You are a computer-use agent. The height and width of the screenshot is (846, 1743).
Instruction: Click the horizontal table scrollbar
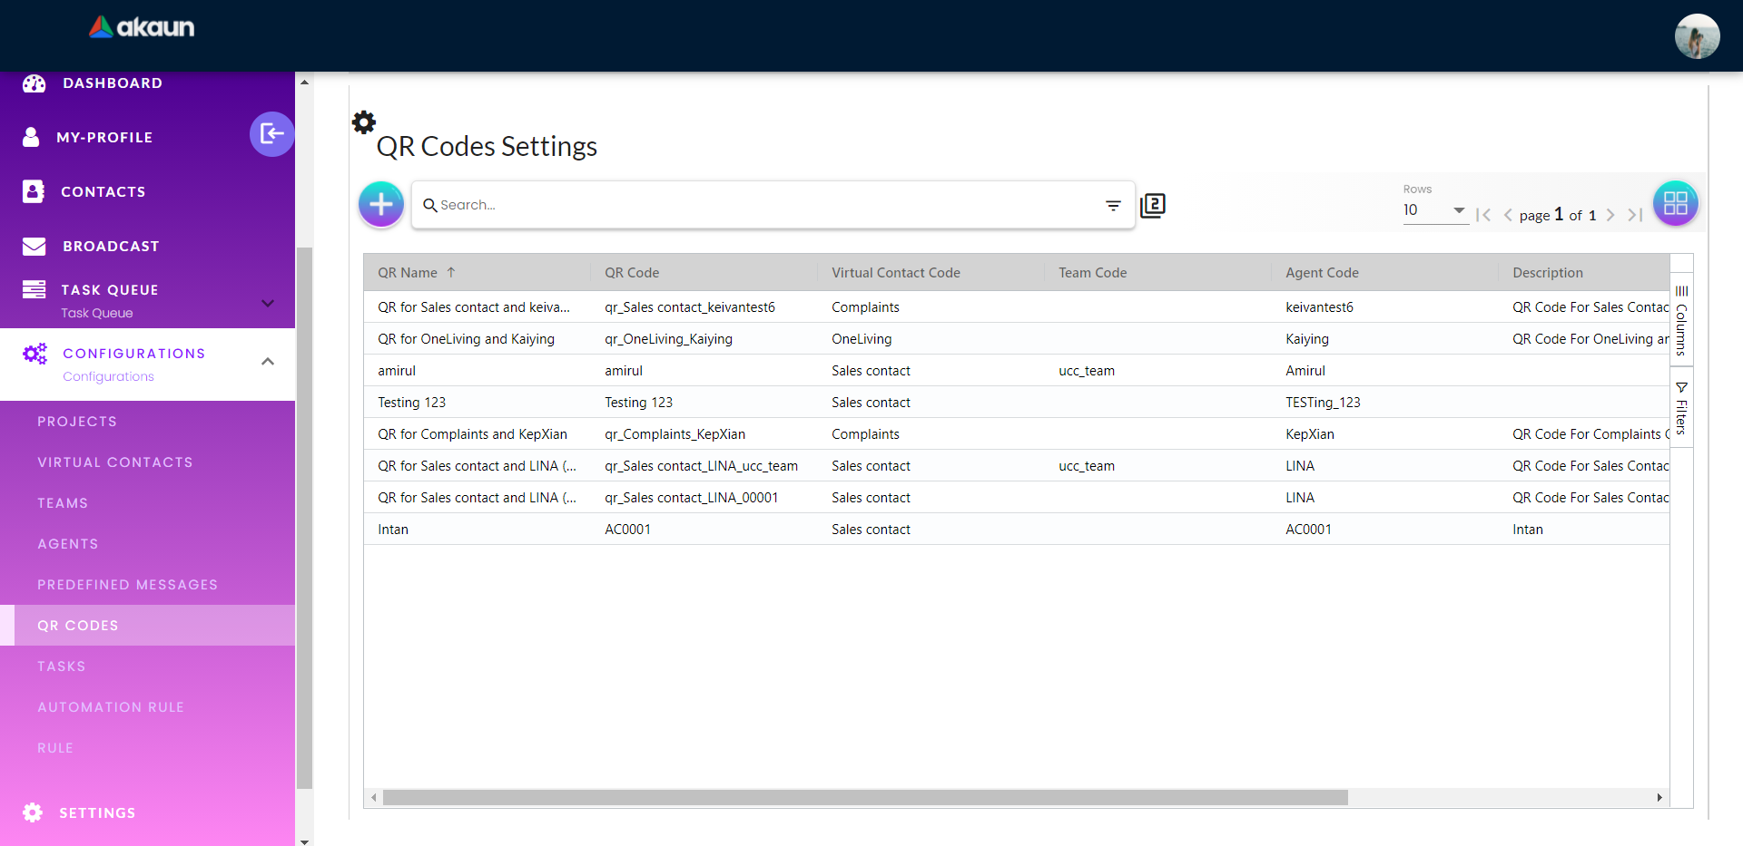click(864, 798)
